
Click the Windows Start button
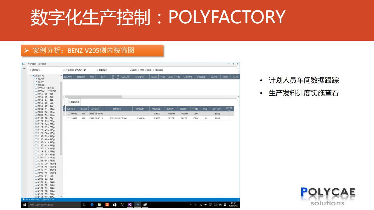(25, 205)
